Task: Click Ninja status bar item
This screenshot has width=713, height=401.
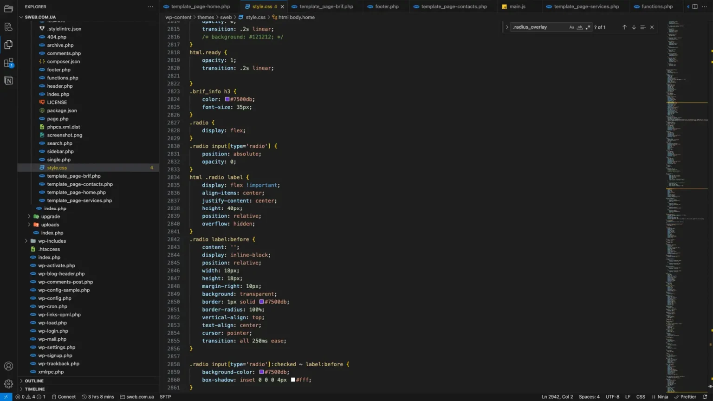Action: 660,397
